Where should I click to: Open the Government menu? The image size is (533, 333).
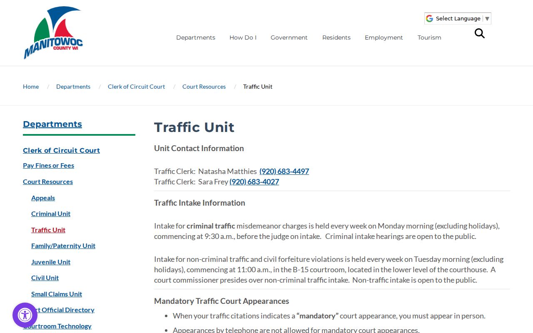click(x=289, y=37)
